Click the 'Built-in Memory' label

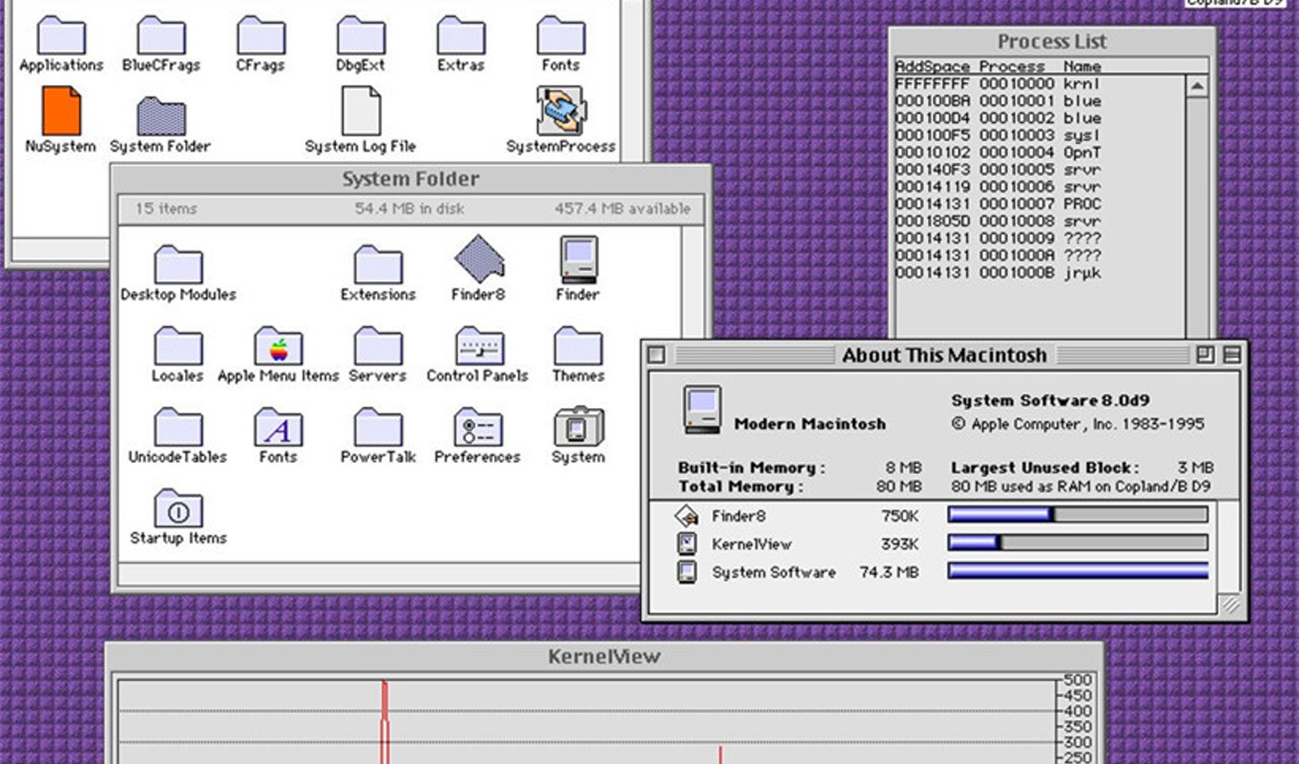(x=752, y=468)
